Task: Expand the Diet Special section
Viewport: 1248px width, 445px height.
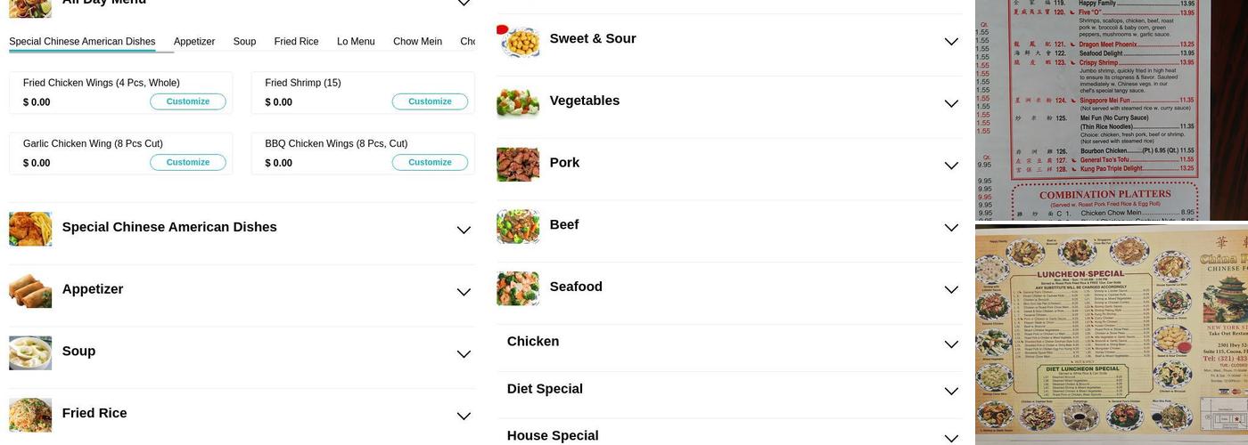Action: [951, 392]
